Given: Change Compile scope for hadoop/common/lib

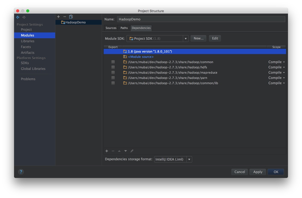Looking at the screenshot, I should pyautogui.click(x=277, y=83).
